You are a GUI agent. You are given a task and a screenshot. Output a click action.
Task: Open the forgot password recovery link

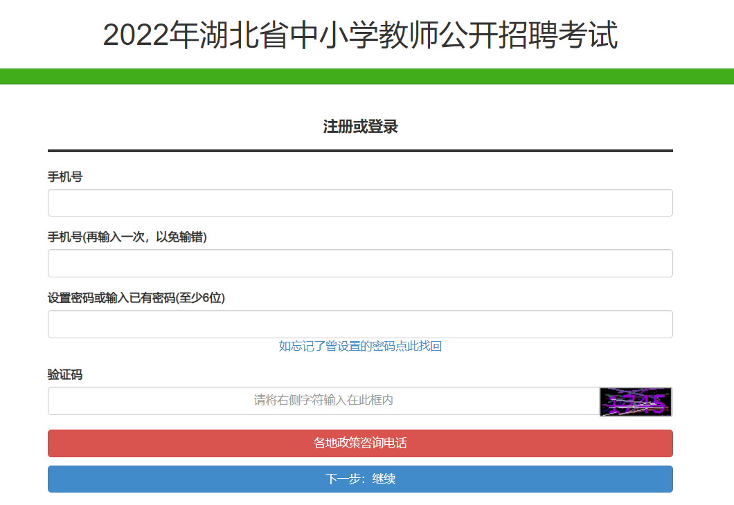pyautogui.click(x=360, y=346)
